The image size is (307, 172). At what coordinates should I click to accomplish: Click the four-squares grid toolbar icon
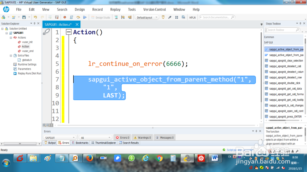pos(177,17)
